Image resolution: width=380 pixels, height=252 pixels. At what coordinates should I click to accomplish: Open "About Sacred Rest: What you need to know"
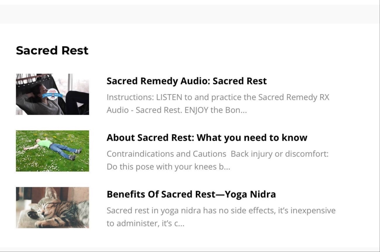[x=207, y=138]
